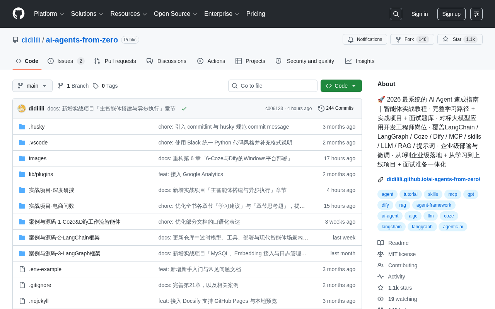
Task: Click the GitHub logo icon
Action: pyautogui.click(x=19, y=14)
